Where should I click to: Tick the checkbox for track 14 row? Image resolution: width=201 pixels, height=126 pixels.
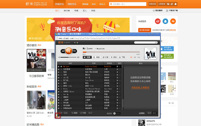pos(59,103)
